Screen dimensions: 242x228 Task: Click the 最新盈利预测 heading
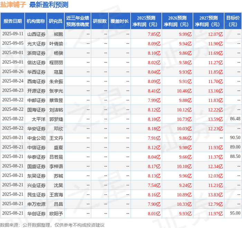click(49, 5)
